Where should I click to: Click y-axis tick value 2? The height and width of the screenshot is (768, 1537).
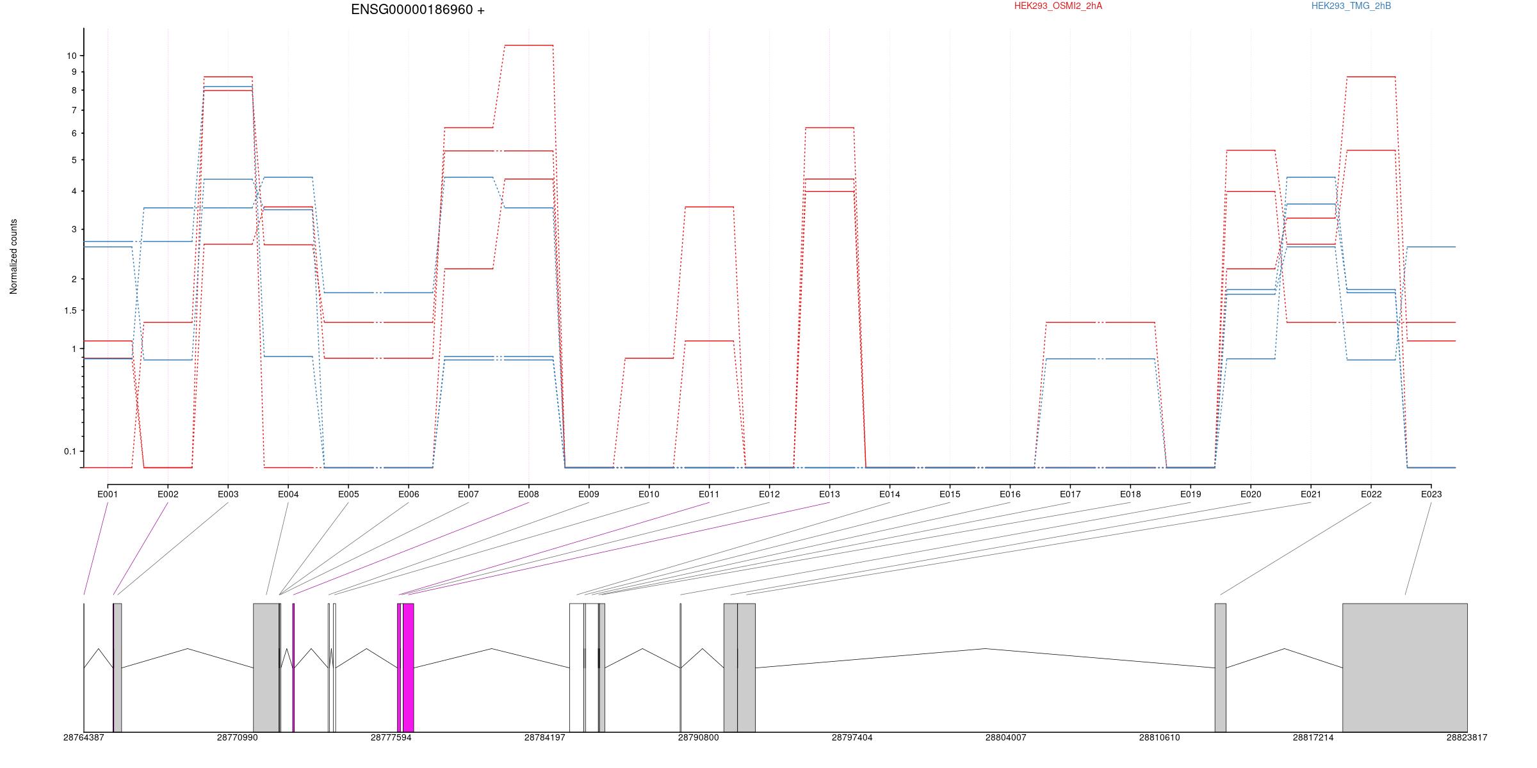point(74,280)
